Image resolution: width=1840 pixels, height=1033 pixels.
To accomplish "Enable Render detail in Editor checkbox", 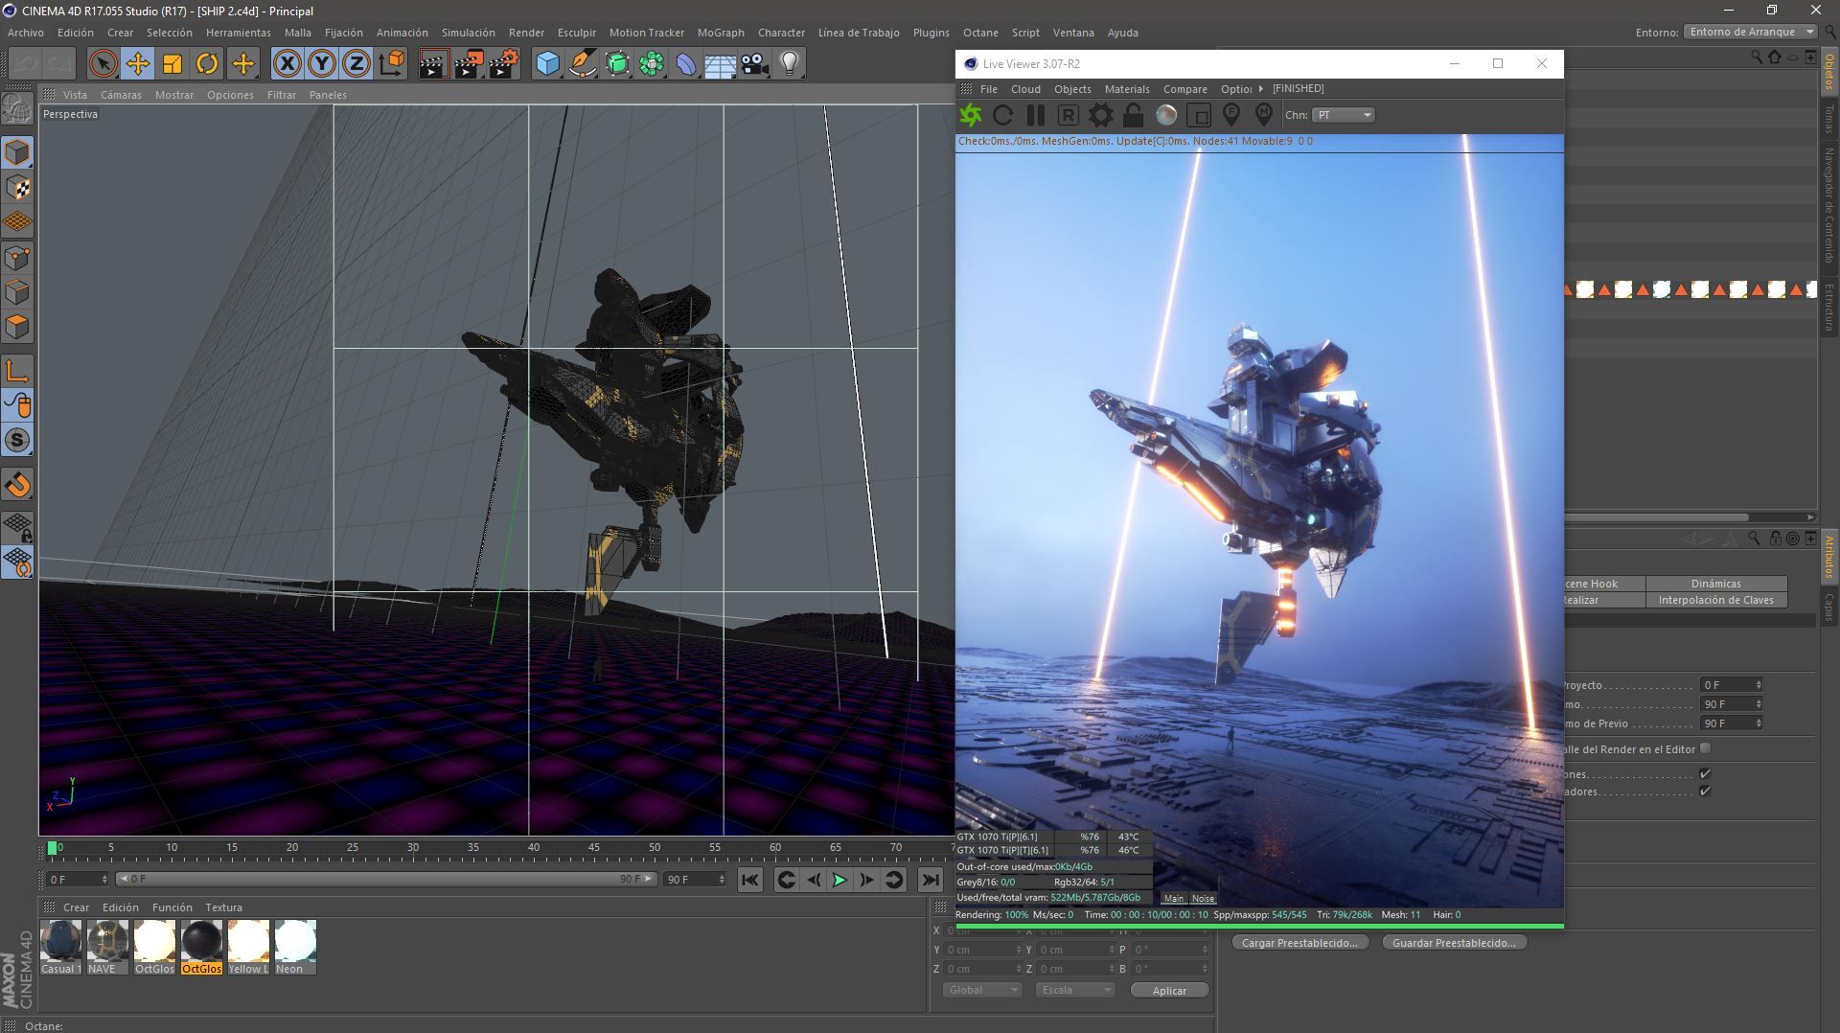I will click(1705, 748).
